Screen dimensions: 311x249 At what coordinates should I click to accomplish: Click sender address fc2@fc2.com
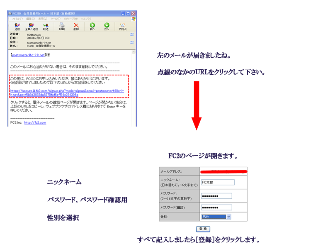tap(34, 35)
